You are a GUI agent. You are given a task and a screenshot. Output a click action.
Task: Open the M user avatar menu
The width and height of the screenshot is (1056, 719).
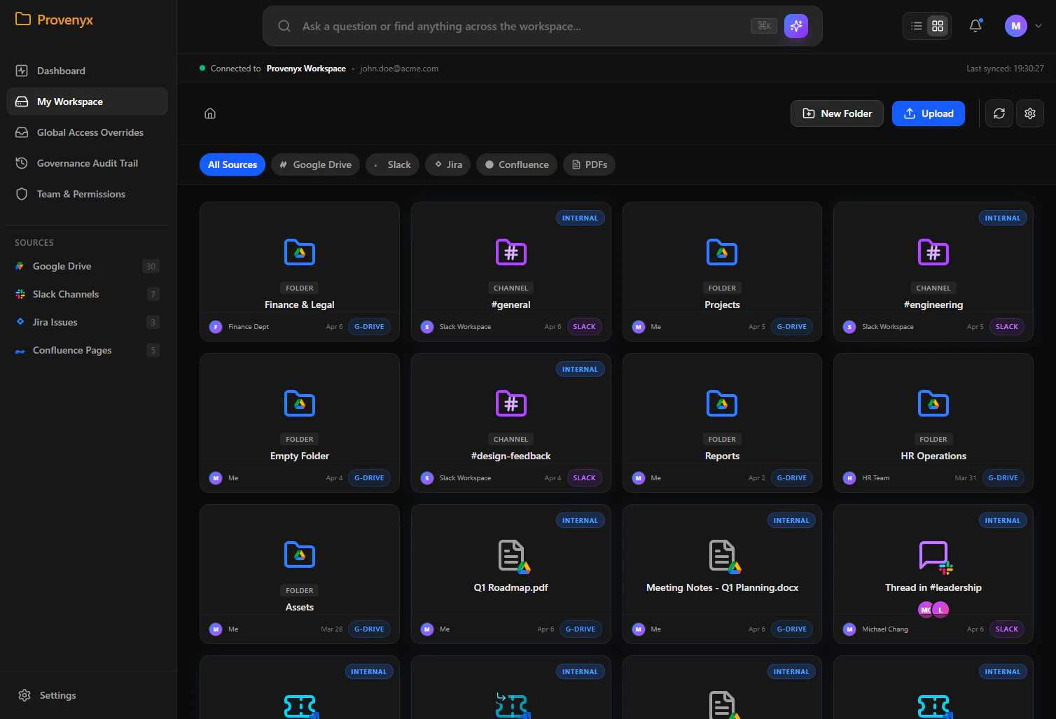[1016, 26]
